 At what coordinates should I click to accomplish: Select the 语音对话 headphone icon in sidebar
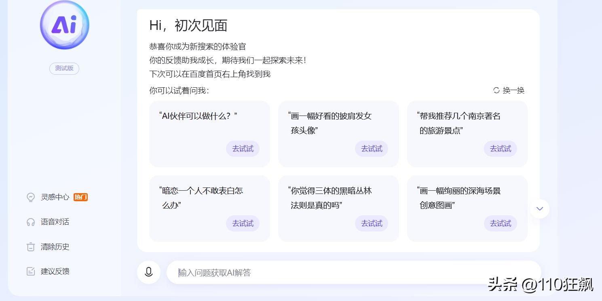(x=30, y=222)
